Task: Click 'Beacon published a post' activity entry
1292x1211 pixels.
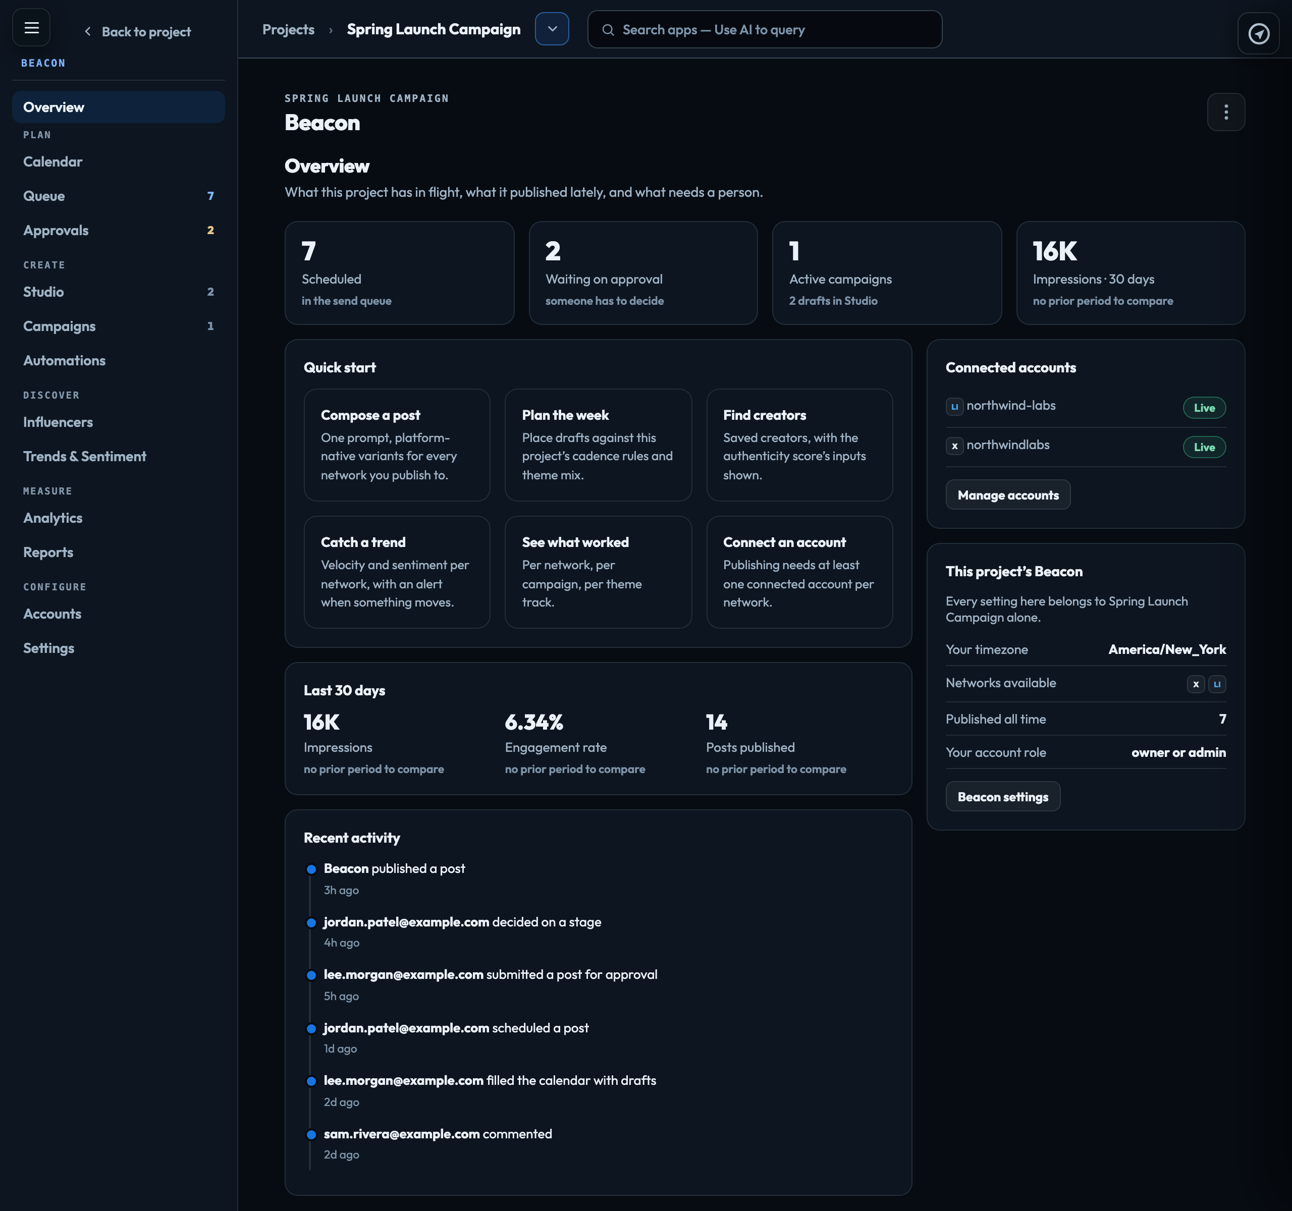Action: point(394,868)
